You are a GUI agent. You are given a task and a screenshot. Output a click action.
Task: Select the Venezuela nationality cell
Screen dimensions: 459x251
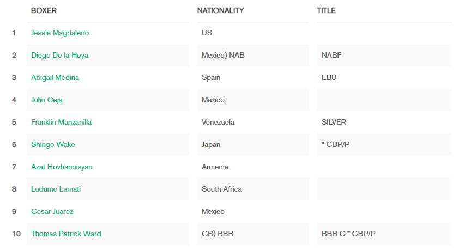(253, 122)
